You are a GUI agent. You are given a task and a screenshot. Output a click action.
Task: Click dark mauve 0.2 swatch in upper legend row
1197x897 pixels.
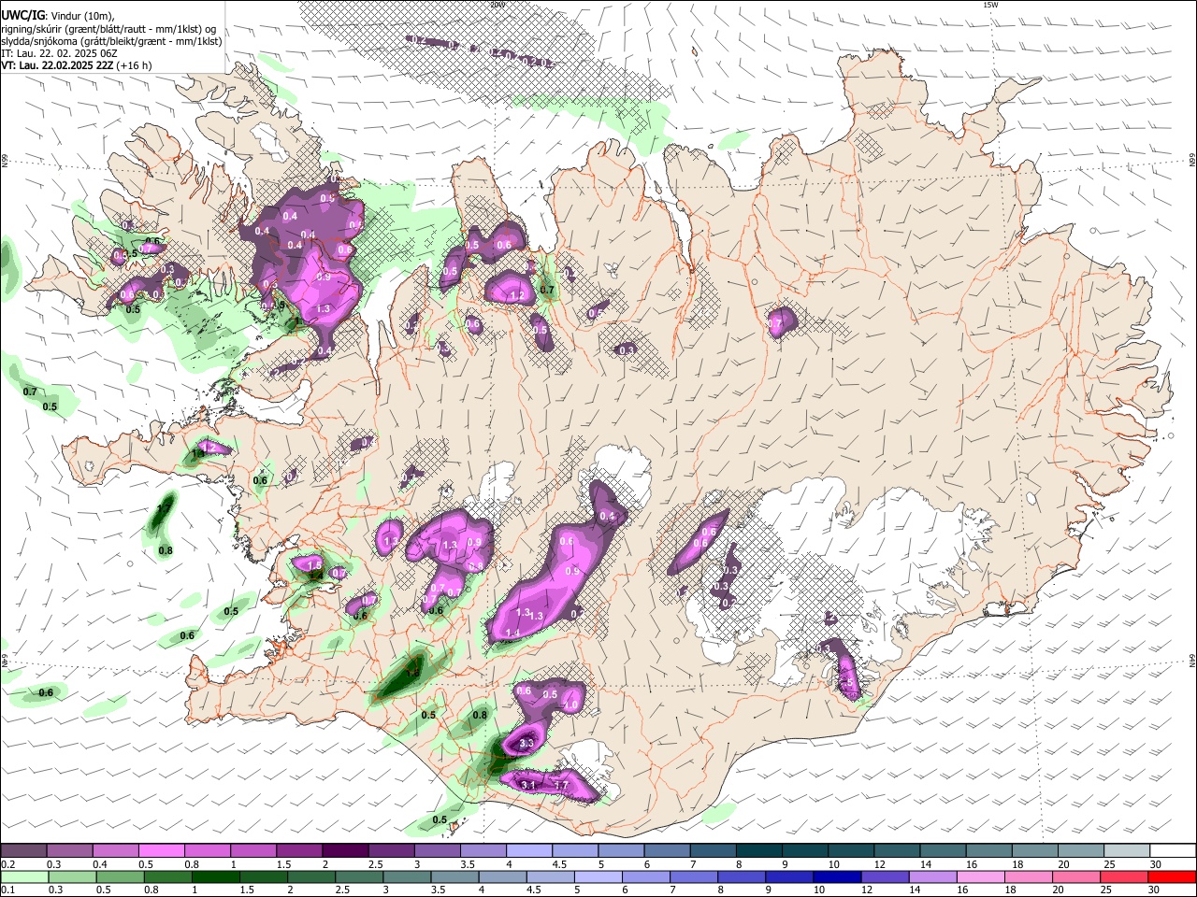pyautogui.click(x=23, y=851)
